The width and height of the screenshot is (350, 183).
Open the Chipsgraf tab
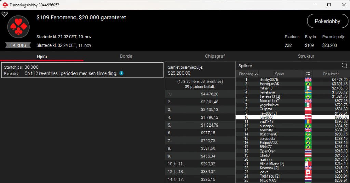[215, 56]
